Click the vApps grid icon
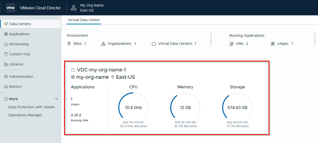Screen dimensions: 318x143 coord(273,44)
